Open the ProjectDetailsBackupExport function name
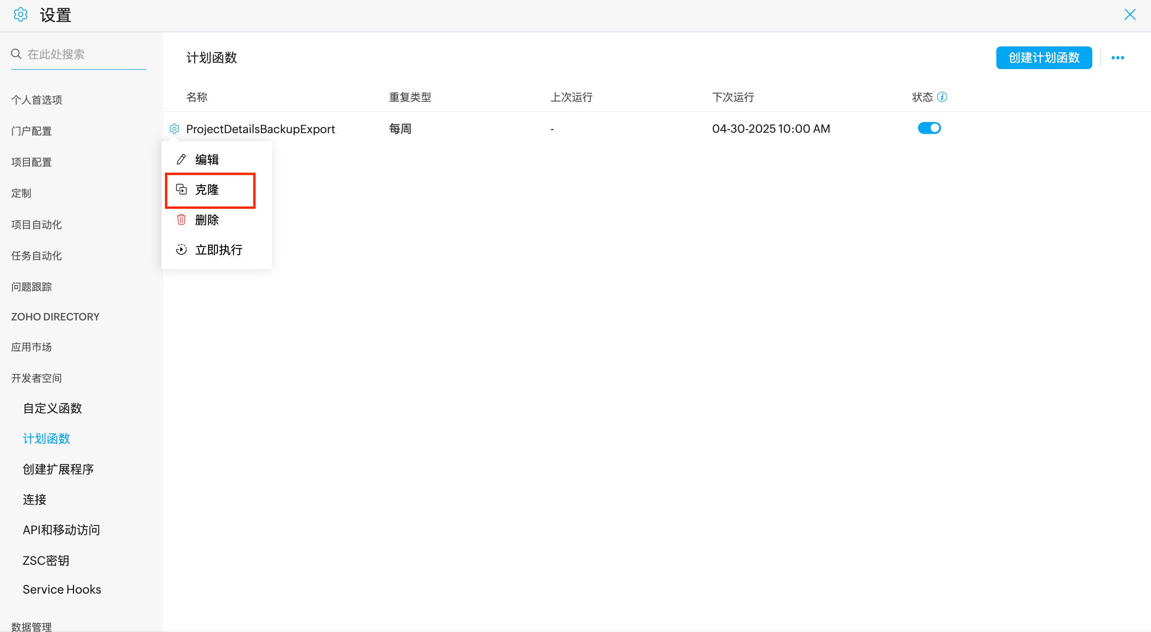The image size is (1151, 632). point(260,129)
